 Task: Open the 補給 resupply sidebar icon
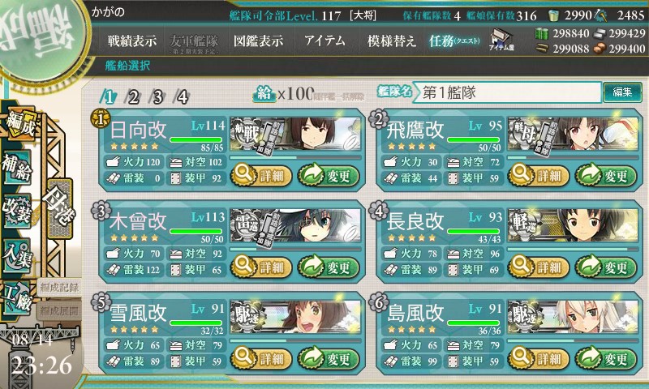pos(17,166)
